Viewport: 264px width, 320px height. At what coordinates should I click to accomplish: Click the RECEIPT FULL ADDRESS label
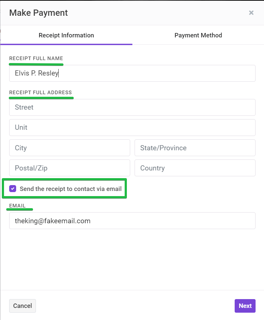40,92
